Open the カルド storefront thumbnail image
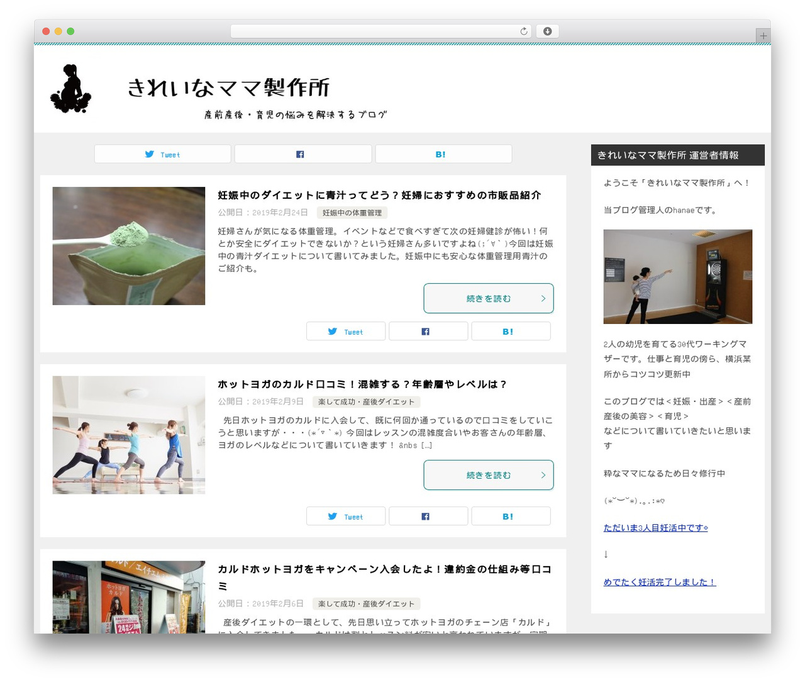This screenshot has width=805, height=682. [129, 597]
